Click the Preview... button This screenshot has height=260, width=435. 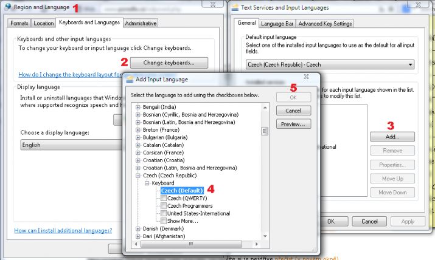click(293, 124)
